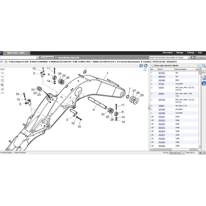Screen dimensions: 206x206
Task: Toggle Show only selected callouts checkbox
Action: pos(153,65)
